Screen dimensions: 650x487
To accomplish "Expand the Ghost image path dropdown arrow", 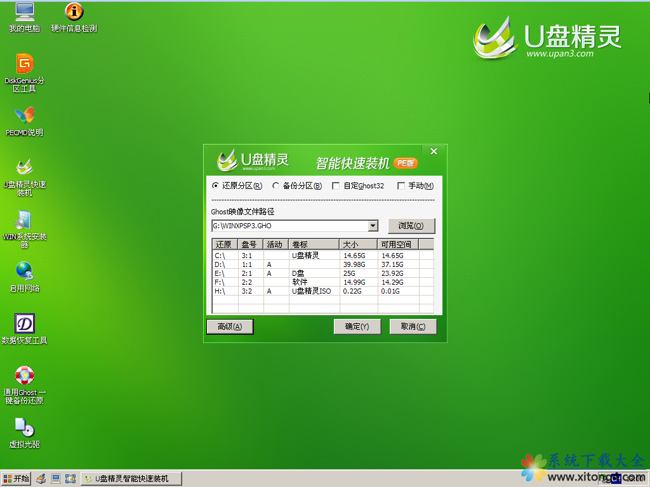I will [x=373, y=226].
